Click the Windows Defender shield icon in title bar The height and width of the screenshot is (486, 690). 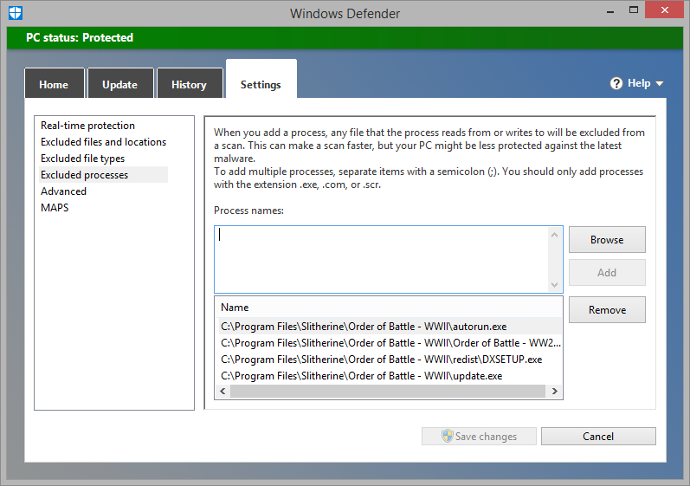pos(15,13)
